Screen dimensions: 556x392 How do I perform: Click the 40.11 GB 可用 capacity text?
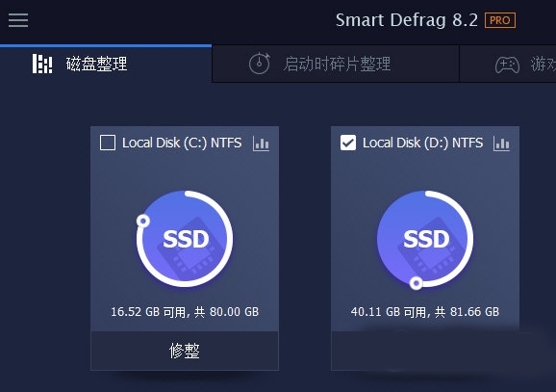click(x=425, y=312)
